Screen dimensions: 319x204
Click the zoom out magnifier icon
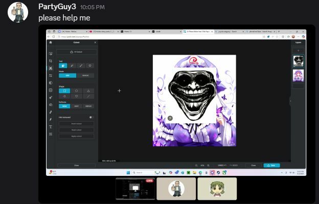point(196,165)
